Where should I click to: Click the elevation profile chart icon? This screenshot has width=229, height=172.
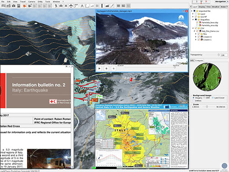point(107,6)
